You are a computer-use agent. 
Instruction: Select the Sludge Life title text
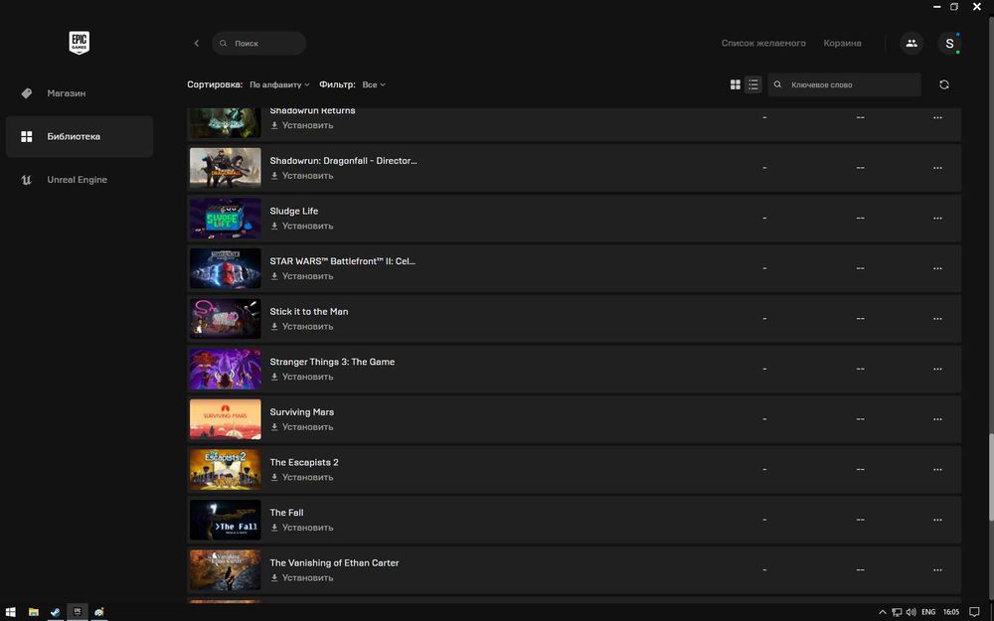(x=294, y=211)
